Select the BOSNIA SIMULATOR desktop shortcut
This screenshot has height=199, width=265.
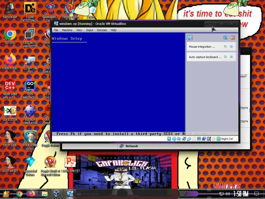(x=30, y=115)
